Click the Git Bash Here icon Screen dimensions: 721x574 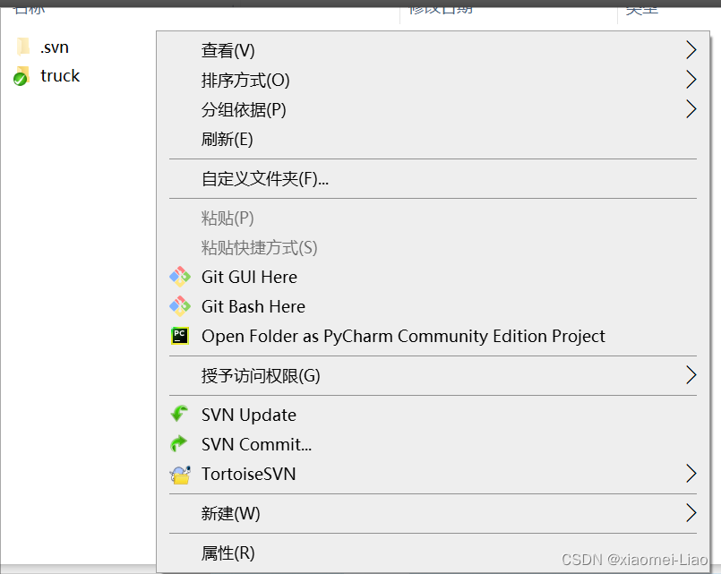[x=180, y=306]
